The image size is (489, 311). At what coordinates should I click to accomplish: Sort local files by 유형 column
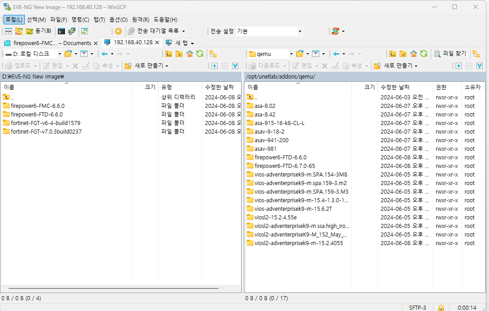coord(180,87)
